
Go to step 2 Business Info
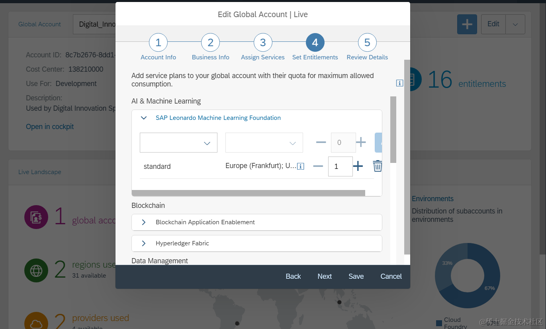click(x=211, y=43)
